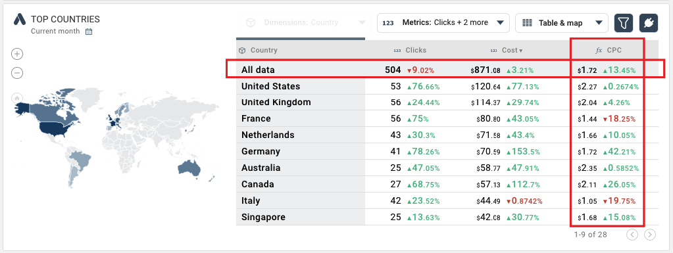Click Australia on the world map

[189, 168]
